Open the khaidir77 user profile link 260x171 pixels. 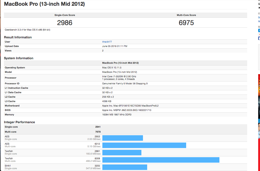click(x=107, y=42)
